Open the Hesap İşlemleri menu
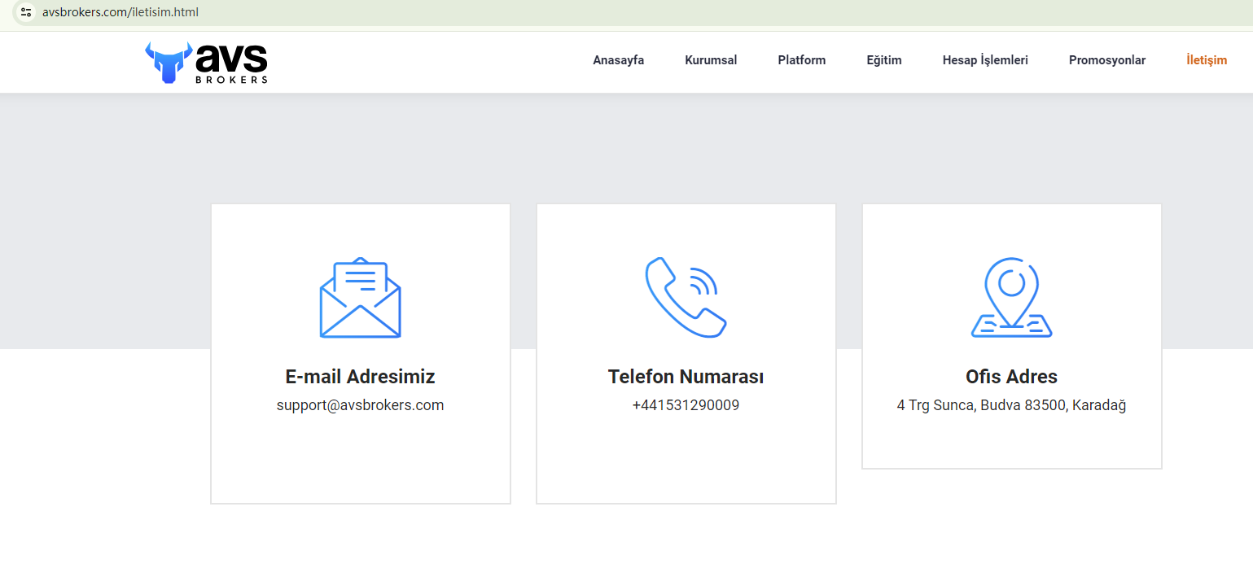Screen dimensions: 1253x568 pos(985,60)
